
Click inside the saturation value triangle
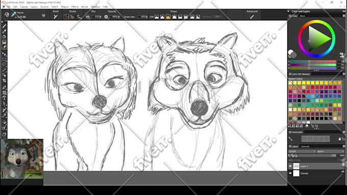[x=316, y=39]
